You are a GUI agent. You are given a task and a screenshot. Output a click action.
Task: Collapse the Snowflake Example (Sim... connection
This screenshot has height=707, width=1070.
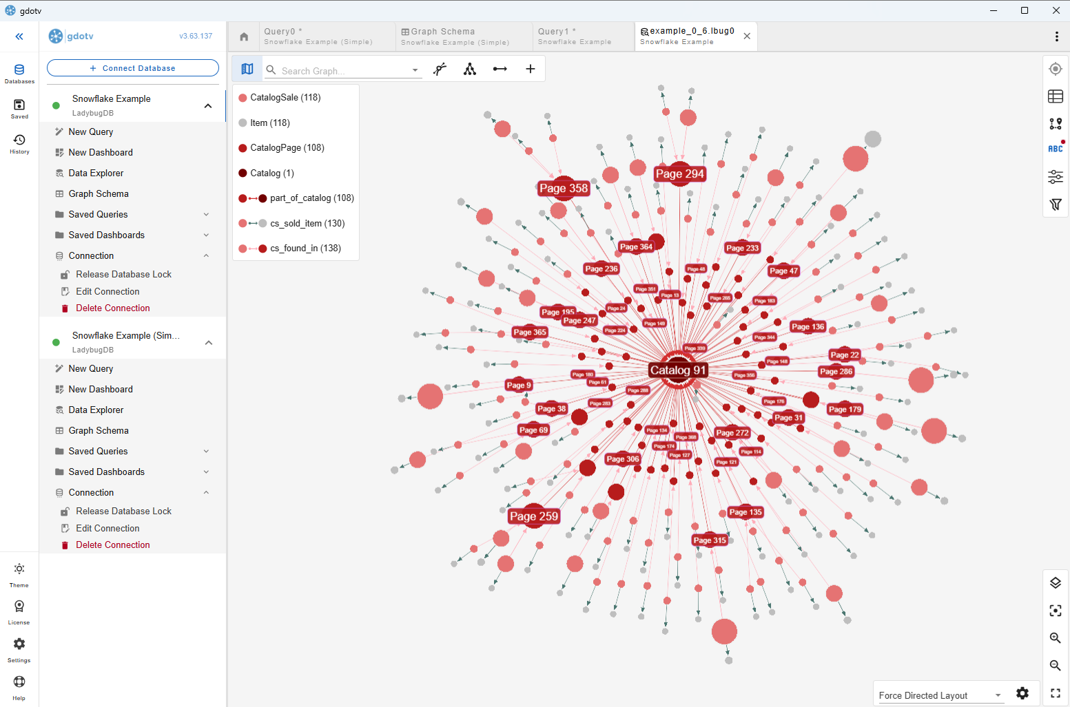click(208, 343)
